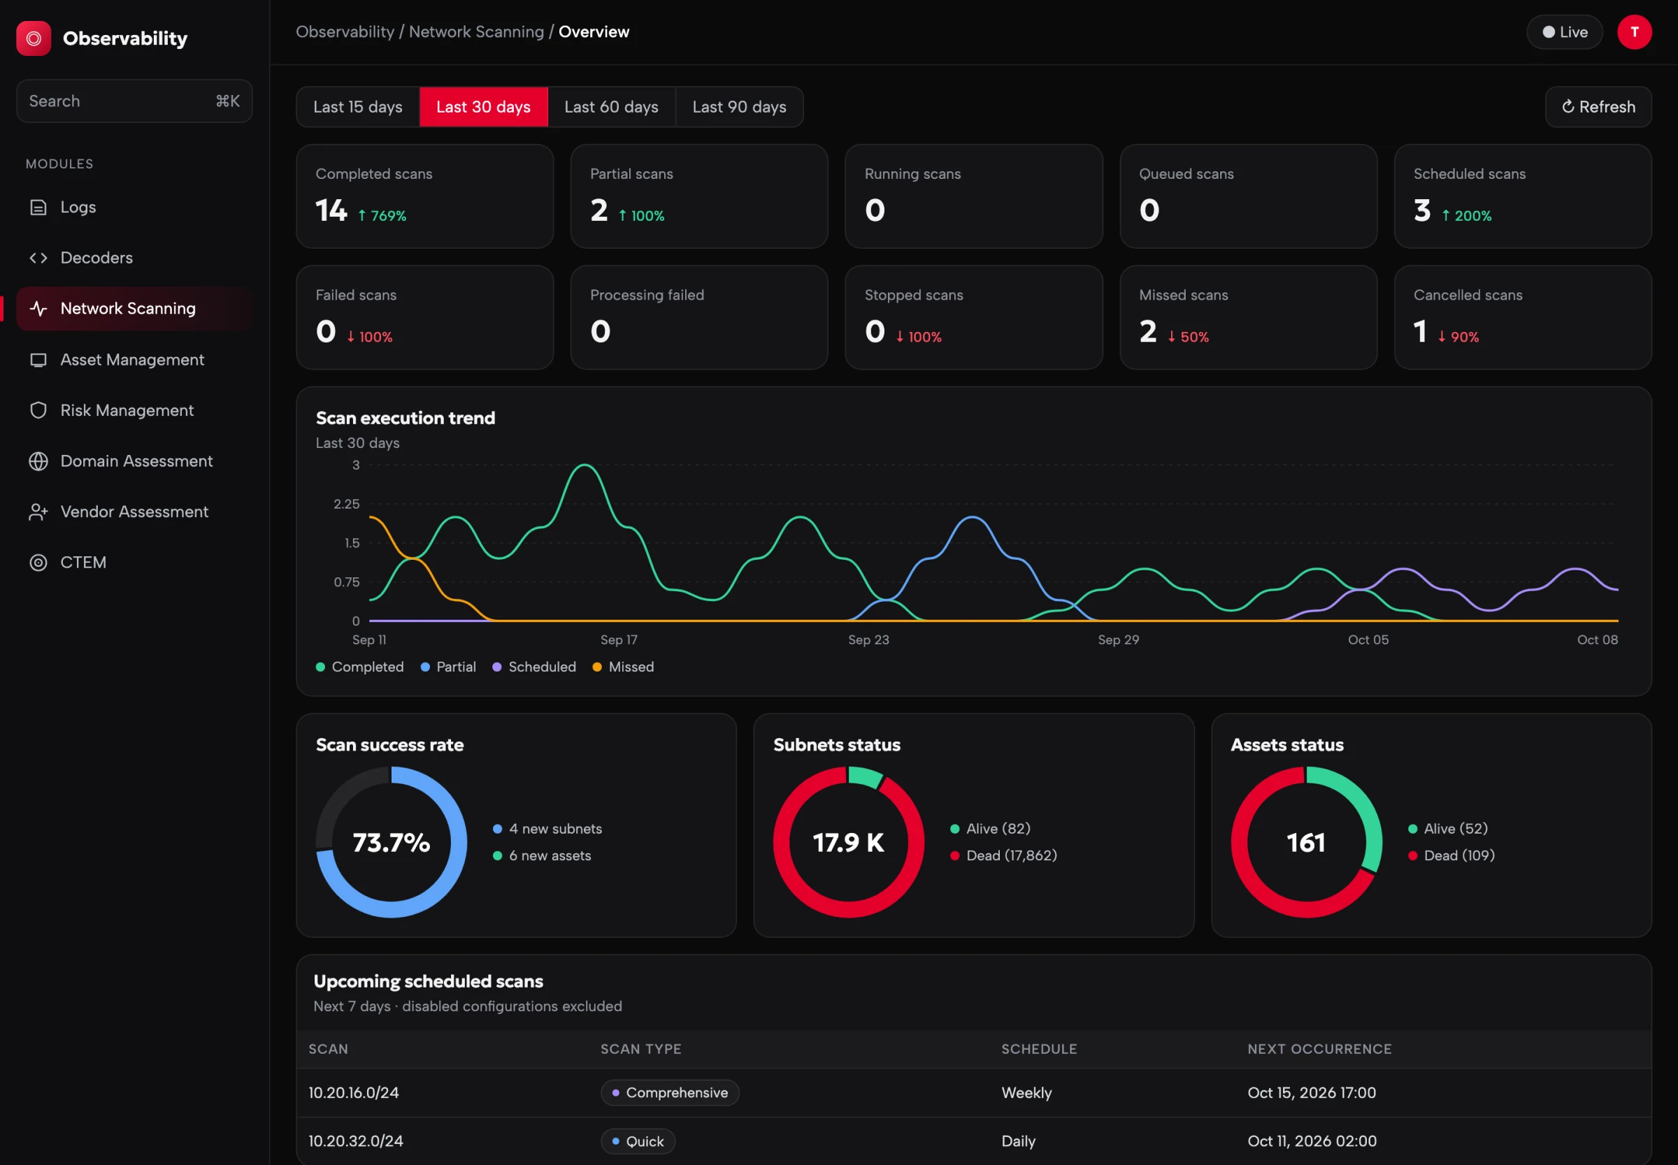Click the Decoders code brackets icon
The height and width of the screenshot is (1165, 1678).
click(38, 258)
